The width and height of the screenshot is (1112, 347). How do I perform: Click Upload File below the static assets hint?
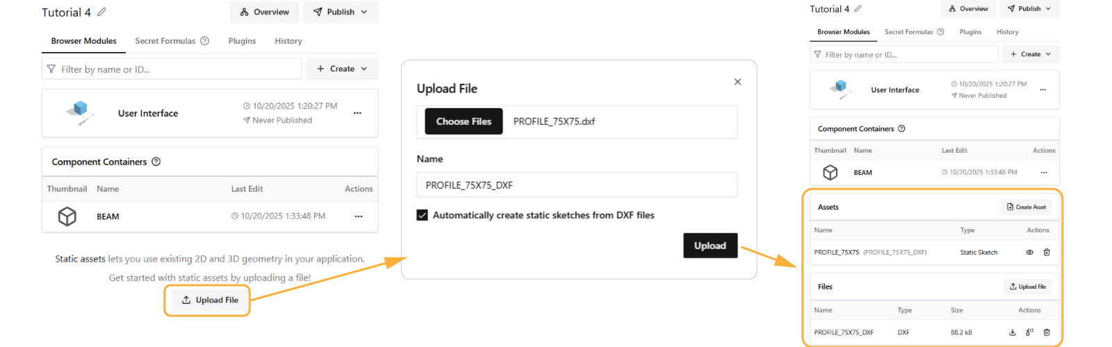click(210, 300)
